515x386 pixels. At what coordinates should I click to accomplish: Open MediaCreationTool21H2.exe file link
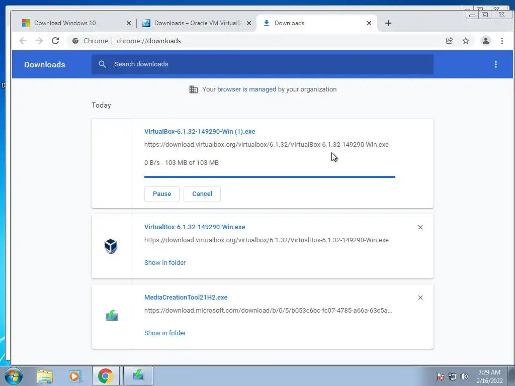click(186, 297)
